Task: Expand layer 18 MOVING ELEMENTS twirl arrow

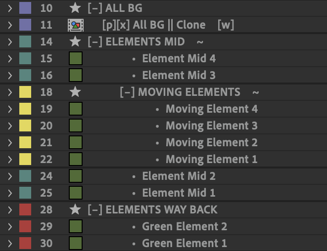Action: point(10,92)
